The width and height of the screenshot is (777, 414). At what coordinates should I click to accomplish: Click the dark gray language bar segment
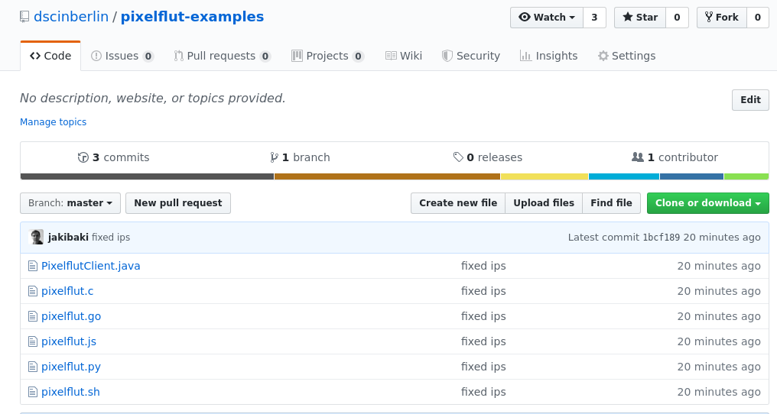click(x=147, y=176)
